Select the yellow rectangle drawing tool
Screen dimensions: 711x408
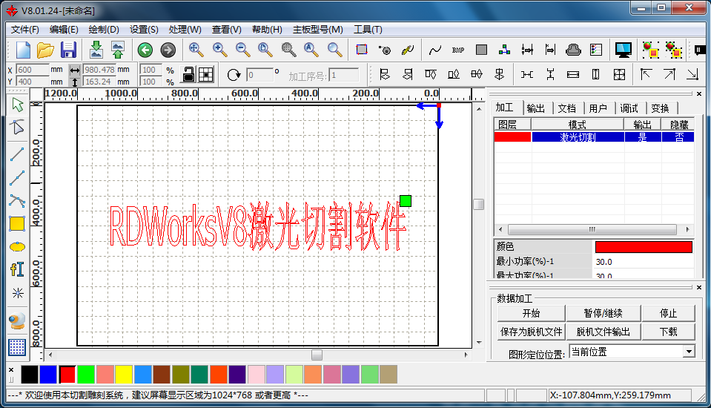click(17, 224)
